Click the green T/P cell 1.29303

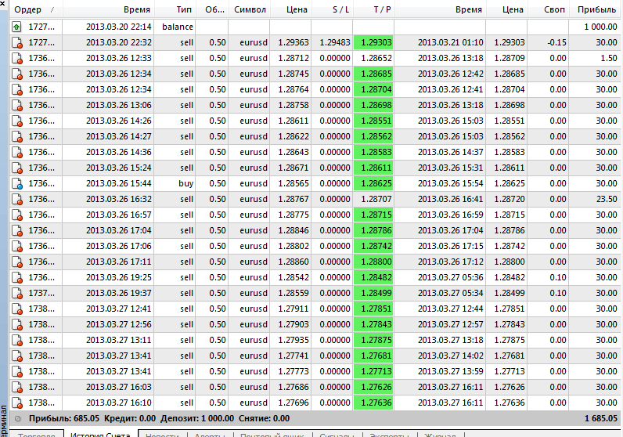pos(373,42)
